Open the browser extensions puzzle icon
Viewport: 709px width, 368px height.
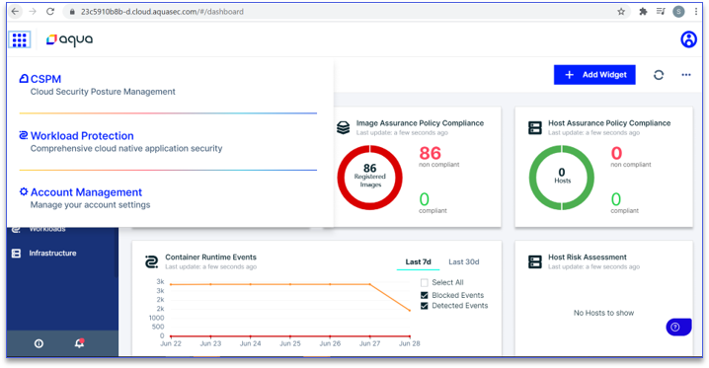pos(643,12)
